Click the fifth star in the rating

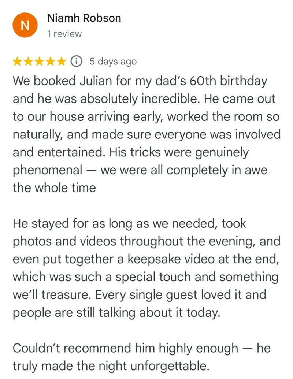pos(62,62)
